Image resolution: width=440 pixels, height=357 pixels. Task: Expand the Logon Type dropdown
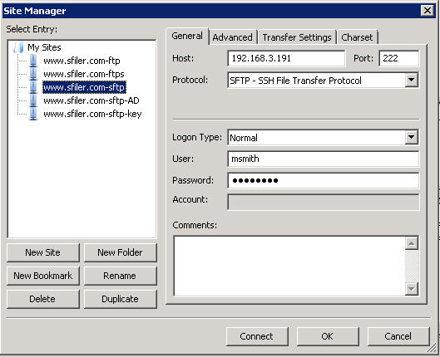tap(412, 137)
